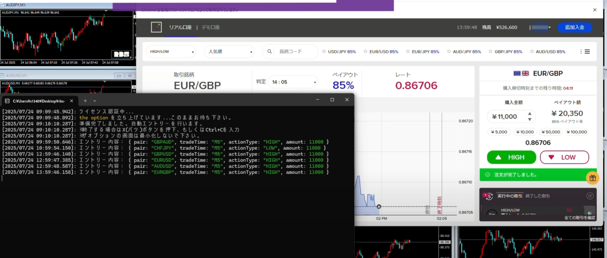Choose the ¥10,000 preset amount
This screenshot has height=258, width=607.
(525, 132)
